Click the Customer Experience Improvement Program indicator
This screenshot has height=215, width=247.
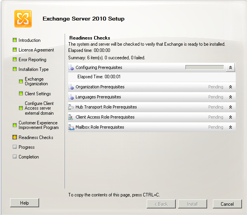15,125
